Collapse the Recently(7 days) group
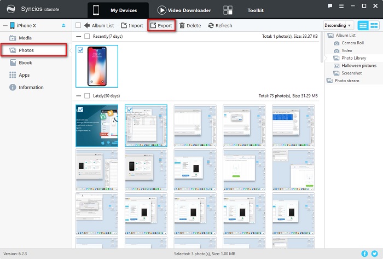Screen dimensions: 383x259 78,36
